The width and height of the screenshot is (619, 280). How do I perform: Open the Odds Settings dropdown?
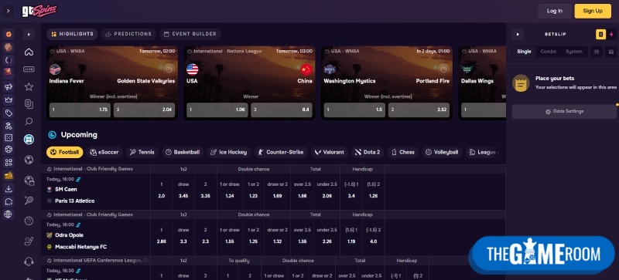point(564,111)
